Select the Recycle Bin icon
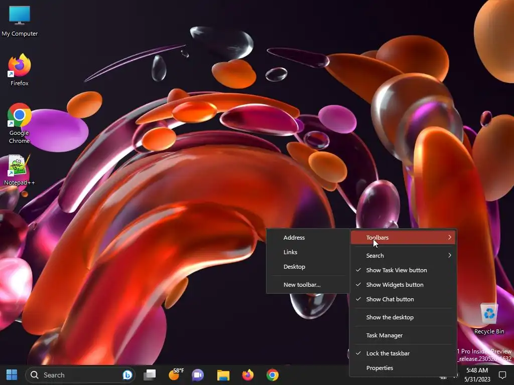This screenshot has height=385, width=514. [489, 318]
